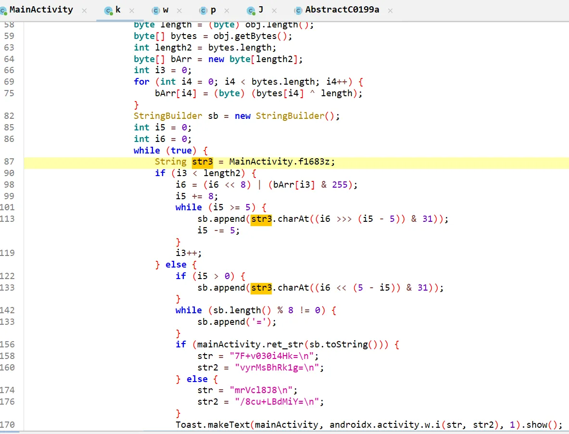Click the class icon on the J tab

pyautogui.click(x=251, y=11)
